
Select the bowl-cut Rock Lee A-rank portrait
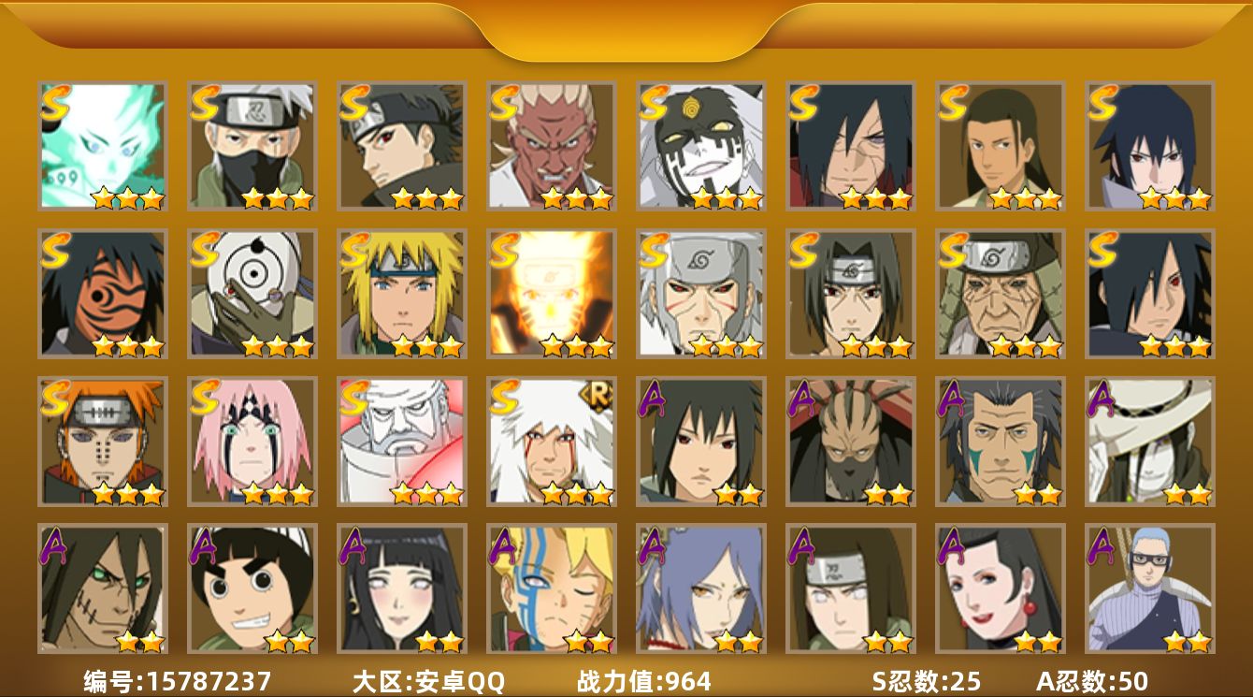(252, 588)
